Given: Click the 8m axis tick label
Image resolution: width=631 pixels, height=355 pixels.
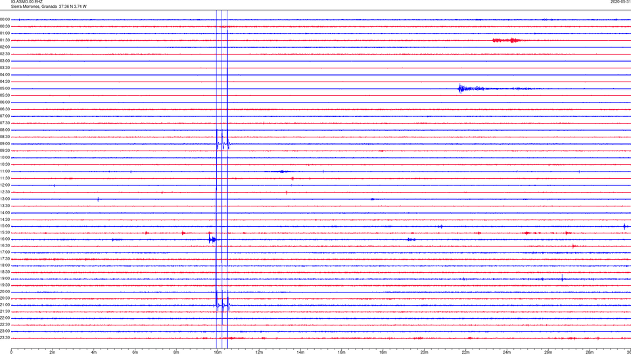Looking at the screenshot, I should (x=176, y=352).
